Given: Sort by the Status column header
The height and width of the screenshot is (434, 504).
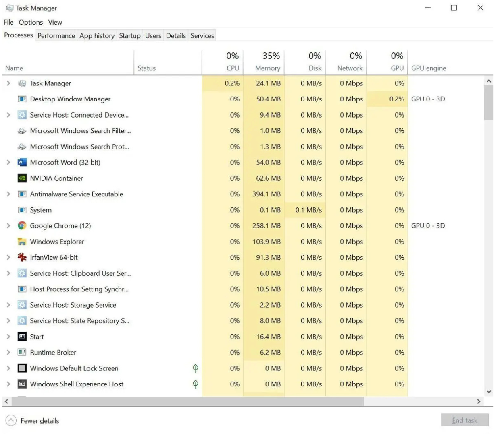Looking at the screenshot, I should pos(168,62).
